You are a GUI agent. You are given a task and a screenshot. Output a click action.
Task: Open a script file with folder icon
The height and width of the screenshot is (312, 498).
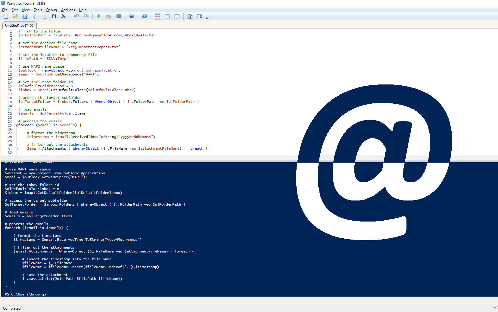(15, 16)
